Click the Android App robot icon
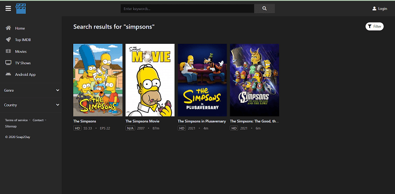 pos(8,74)
